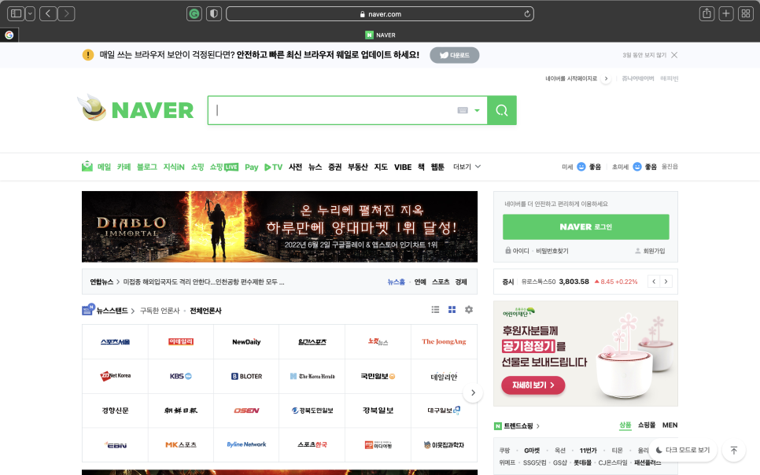
Task: Open 스포츠 news link
Action: (x=441, y=282)
